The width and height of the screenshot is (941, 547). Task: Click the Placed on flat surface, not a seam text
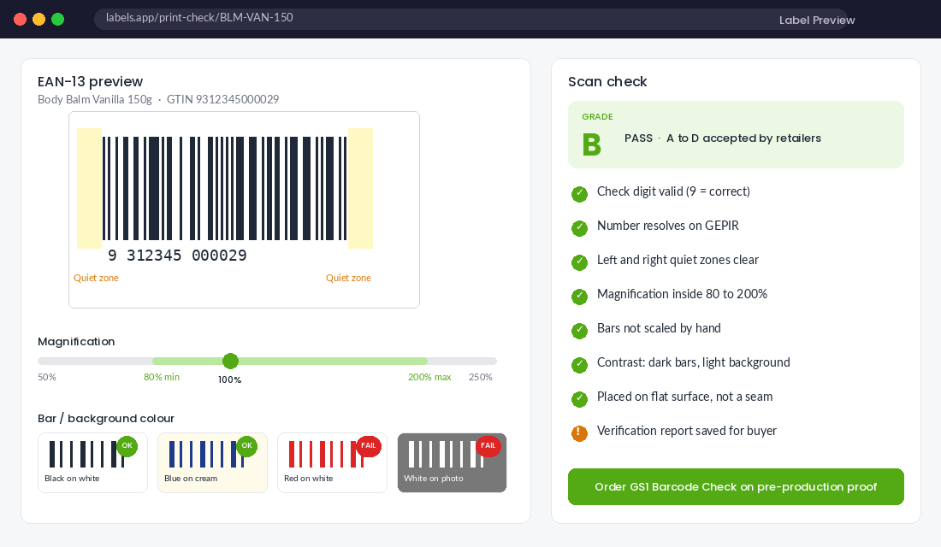click(684, 397)
